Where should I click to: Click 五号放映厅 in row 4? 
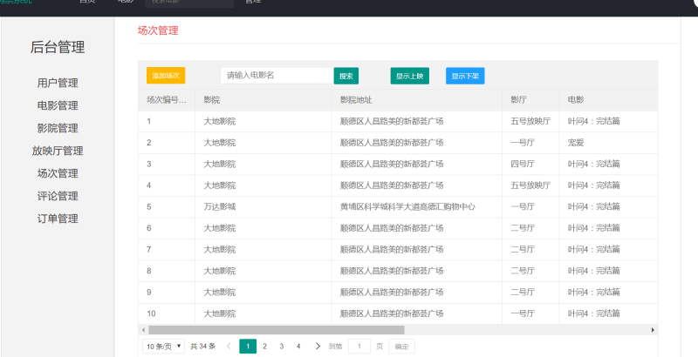(x=530, y=185)
